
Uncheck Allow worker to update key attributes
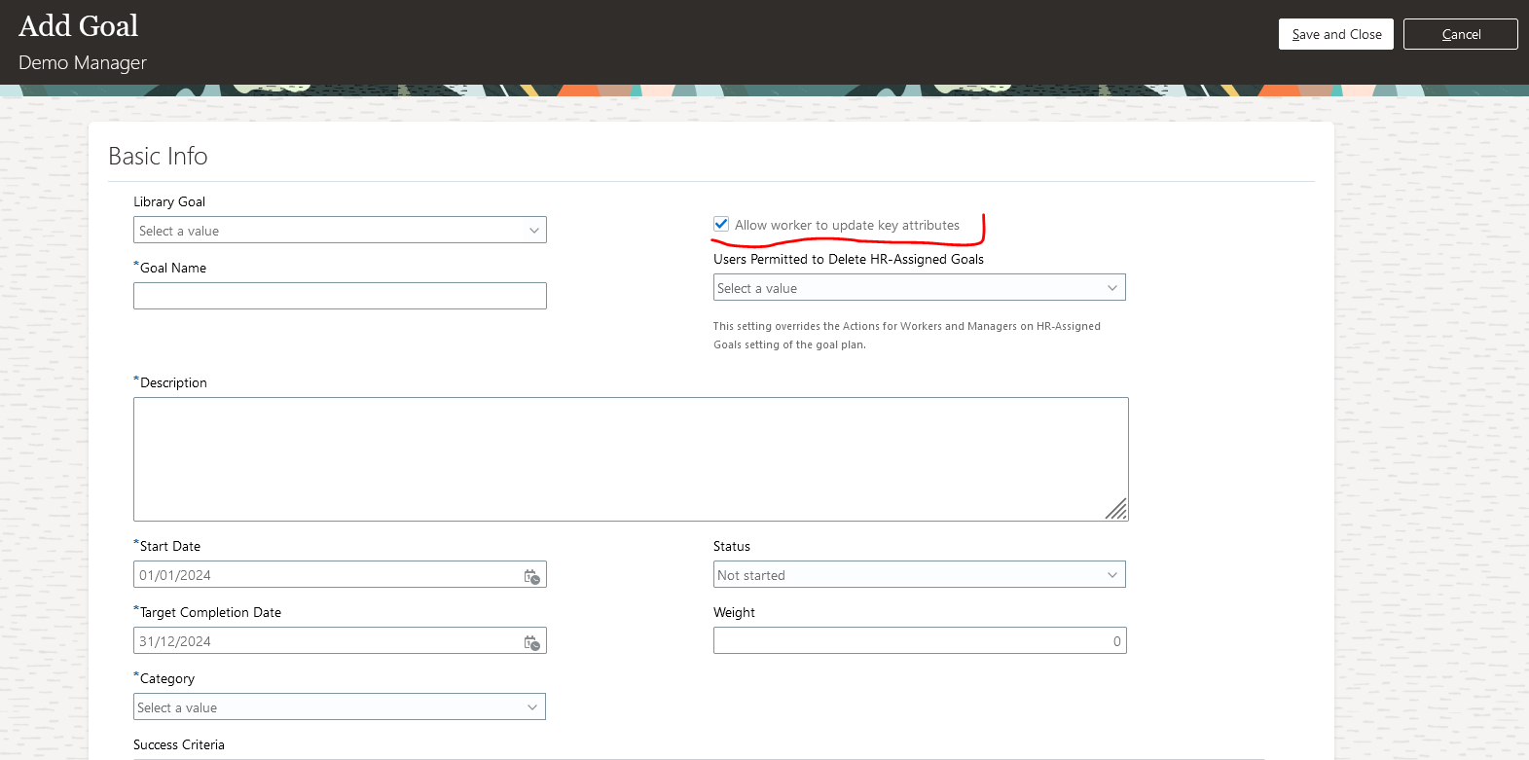[x=721, y=224]
